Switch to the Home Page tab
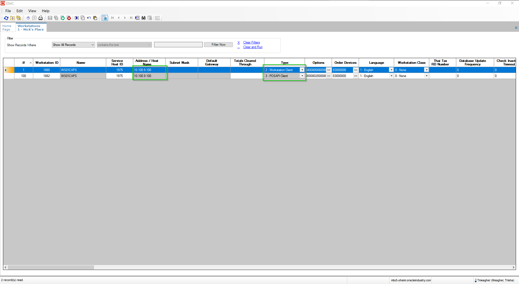Viewport: 519px width, 284px height. point(7,27)
